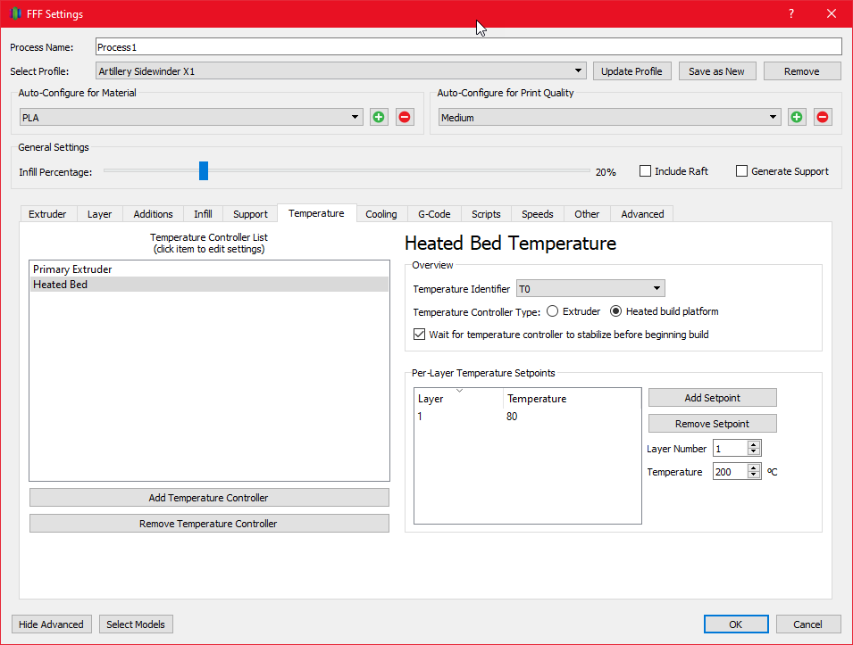Switch to the Support tab
Screen dimensions: 853x645
pyautogui.click(x=250, y=214)
